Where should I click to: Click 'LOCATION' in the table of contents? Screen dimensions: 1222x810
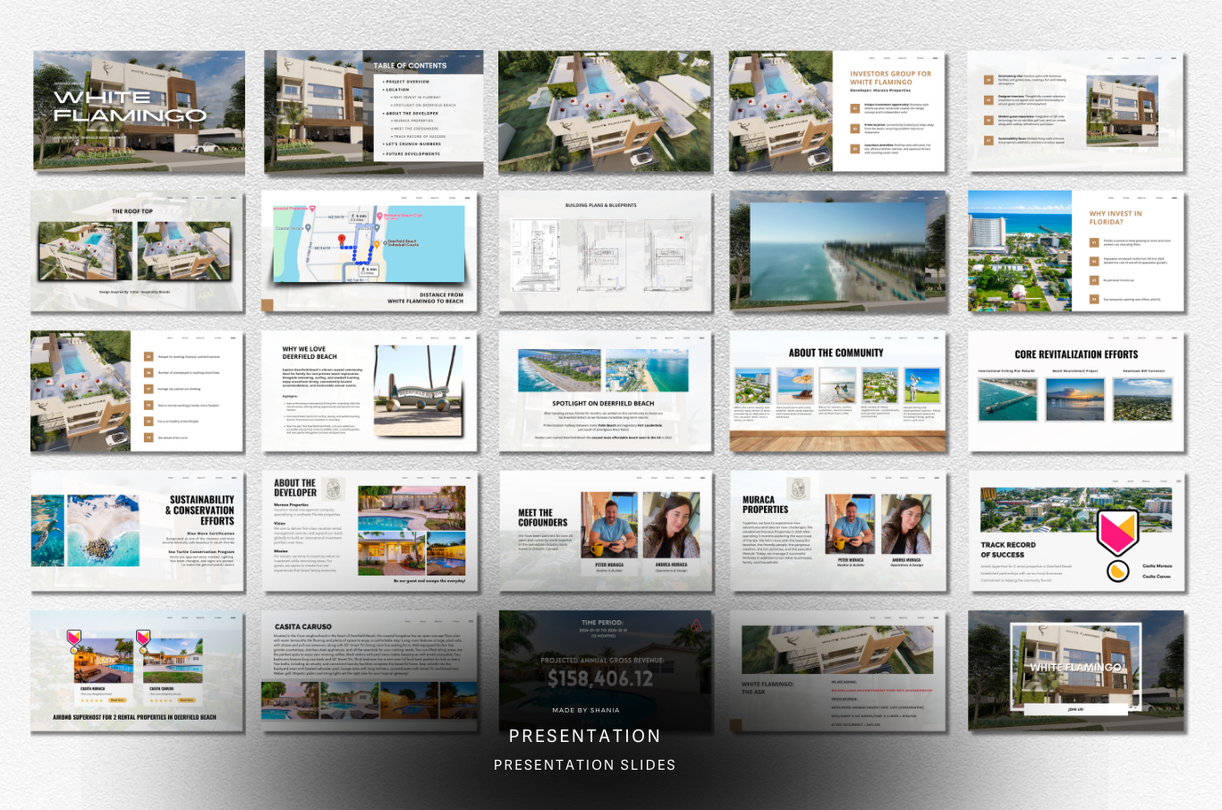point(397,90)
